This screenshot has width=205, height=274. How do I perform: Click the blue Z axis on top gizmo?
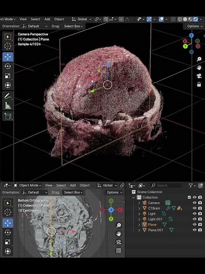tap(191, 36)
